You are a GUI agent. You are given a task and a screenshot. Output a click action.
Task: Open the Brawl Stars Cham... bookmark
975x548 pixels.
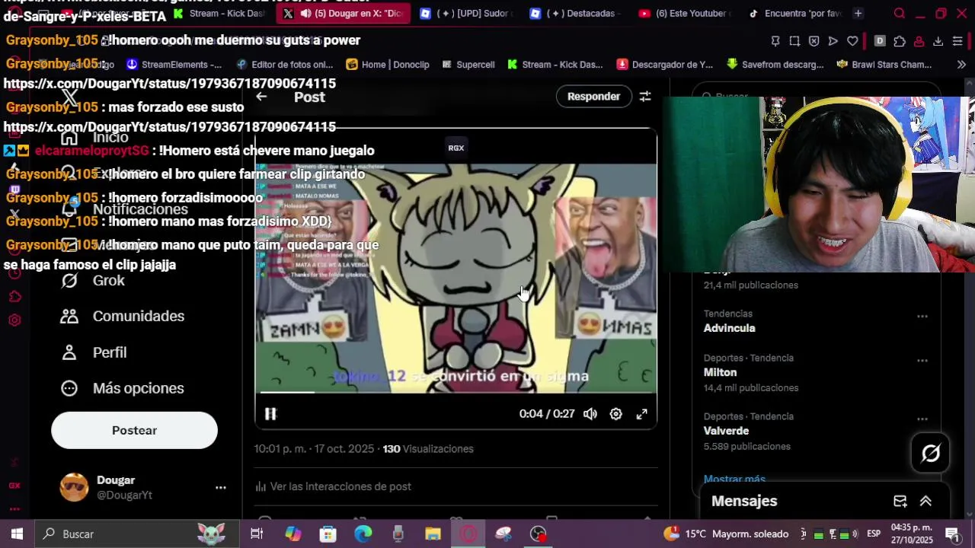pyautogui.click(x=884, y=65)
